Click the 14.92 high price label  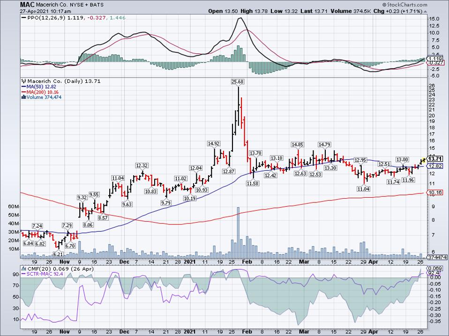tap(214, 144)
